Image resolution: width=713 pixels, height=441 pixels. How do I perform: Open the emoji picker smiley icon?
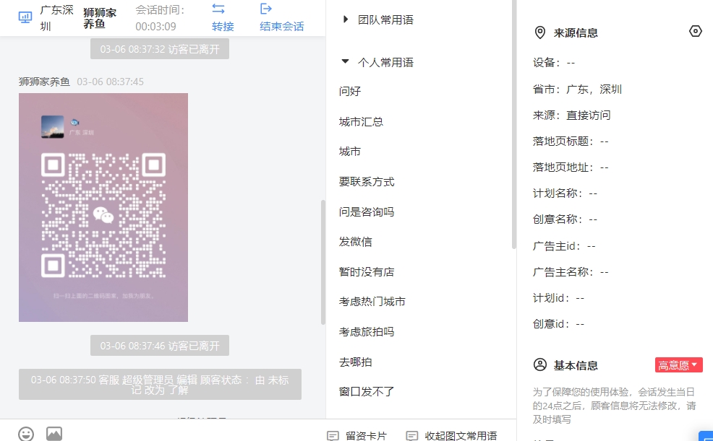[x=26, y=434]
